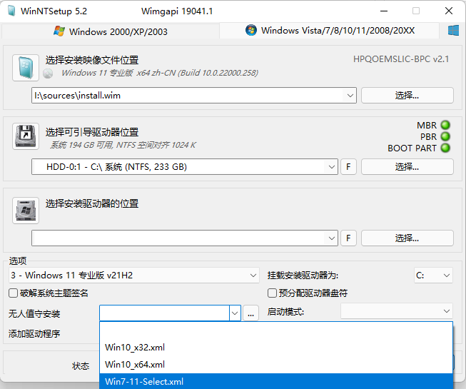Click the PBR green status light
466x389 pixels.
pyautogui.click(x=445, y=136)
